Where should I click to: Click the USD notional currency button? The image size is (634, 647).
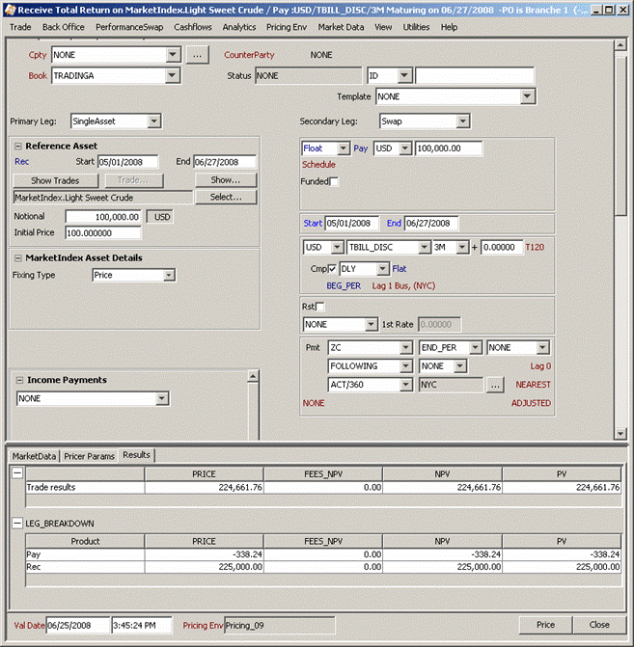pos(160,217)
